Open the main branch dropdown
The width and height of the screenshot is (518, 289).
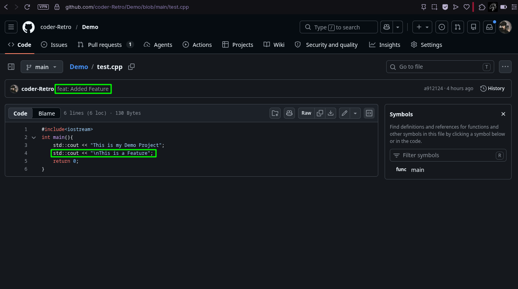[x=42, y=67]
